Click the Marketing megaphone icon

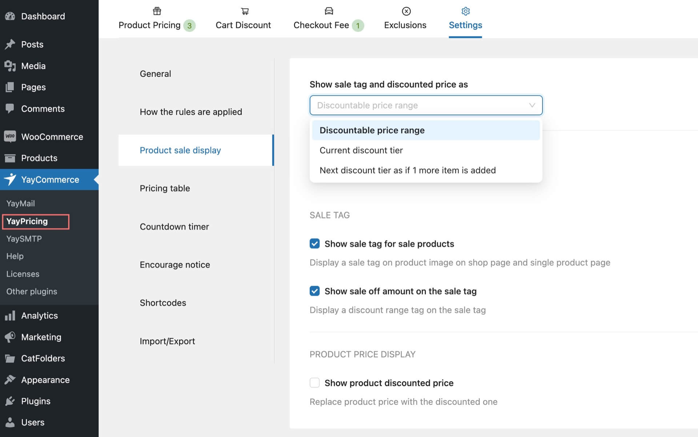[10, 337]
